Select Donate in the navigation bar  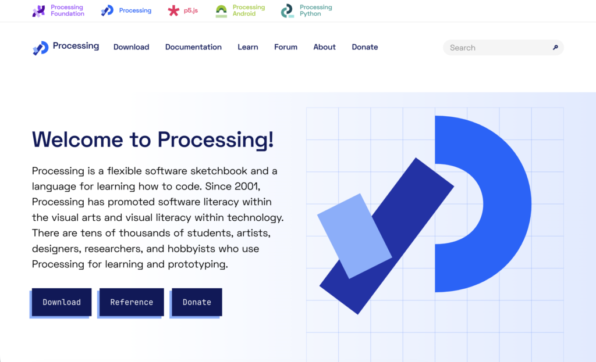tap(365, 47)
